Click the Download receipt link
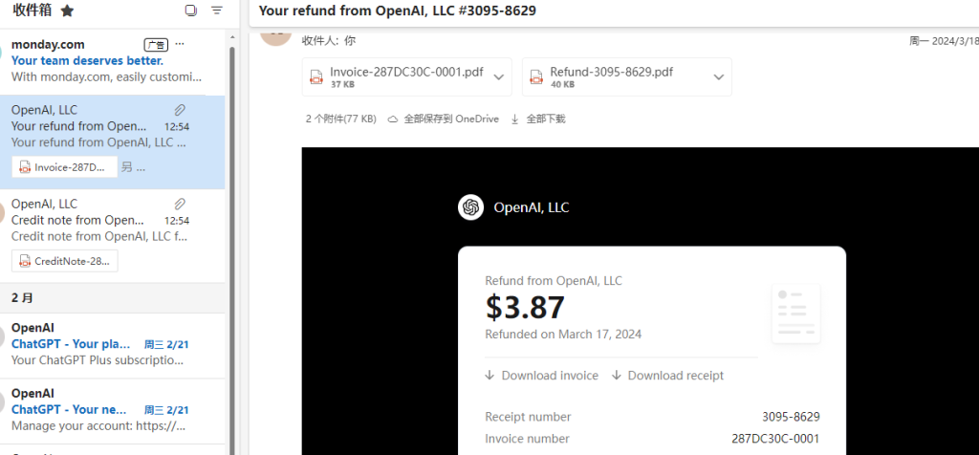The image size is (979, 455). pos(668,376)
